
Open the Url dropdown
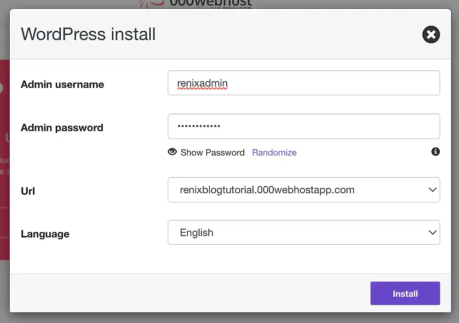click(304, 190)
